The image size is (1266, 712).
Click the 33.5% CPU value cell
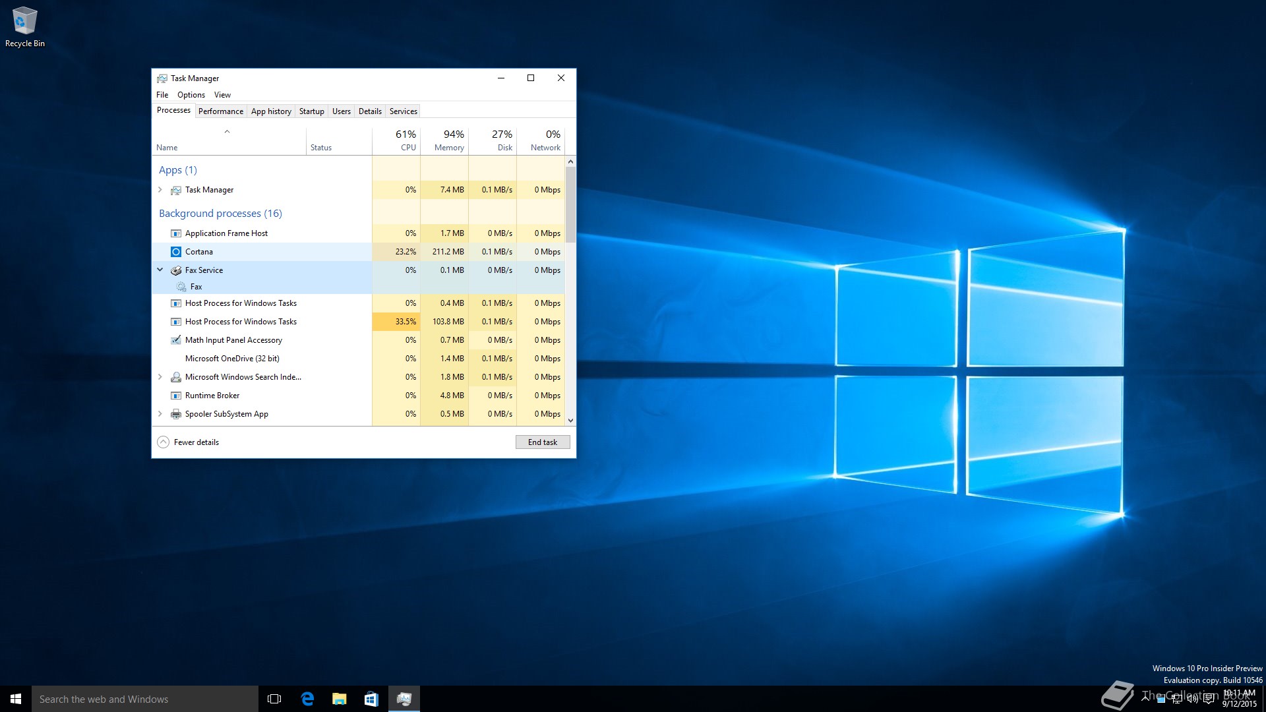point(396,322)
